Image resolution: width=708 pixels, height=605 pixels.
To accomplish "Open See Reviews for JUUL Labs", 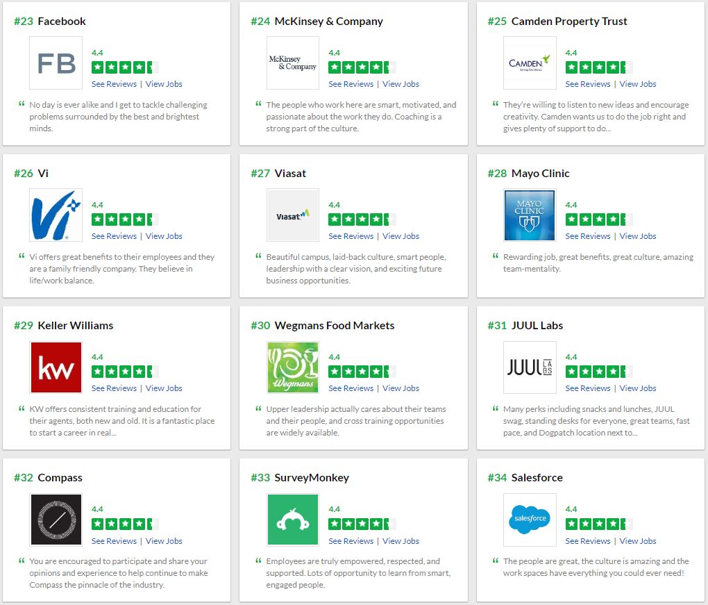I will (588, 388).
